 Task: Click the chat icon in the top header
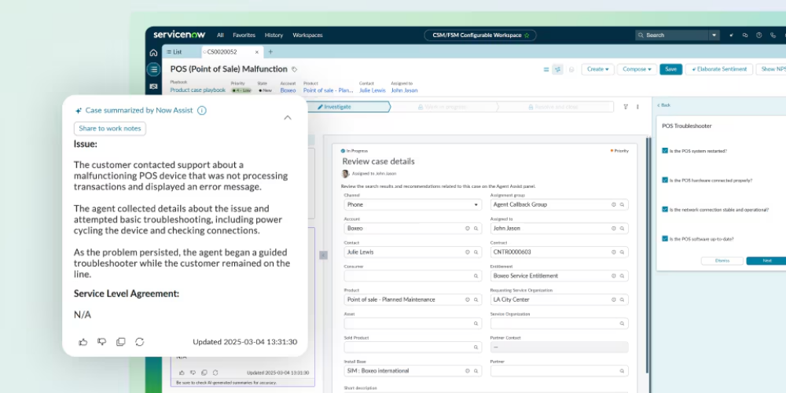tap(745, 35)
